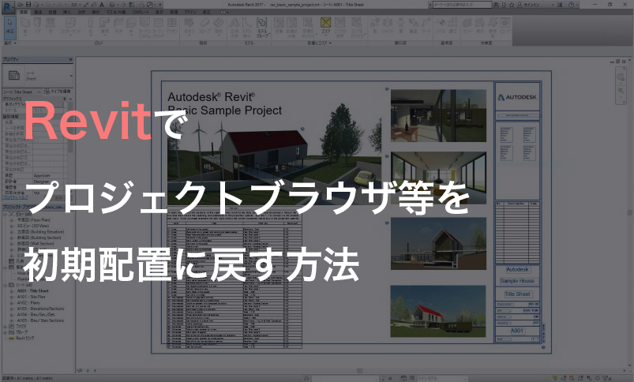
Task: Select 'A101 - Site Plan' in project browser
Action: click(31, 297)
